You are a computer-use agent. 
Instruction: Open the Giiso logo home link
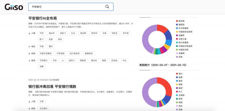tap(14, 7)
